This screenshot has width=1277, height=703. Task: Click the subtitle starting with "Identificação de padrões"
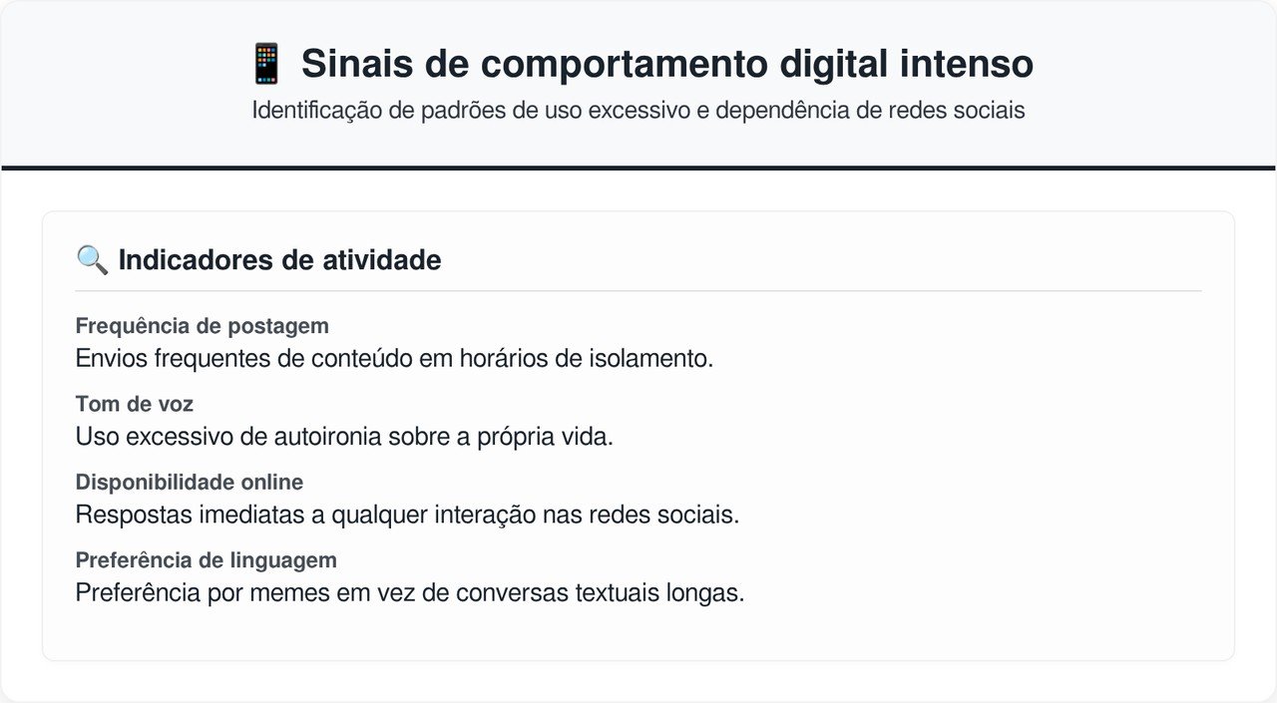click(x=638, y=110)
